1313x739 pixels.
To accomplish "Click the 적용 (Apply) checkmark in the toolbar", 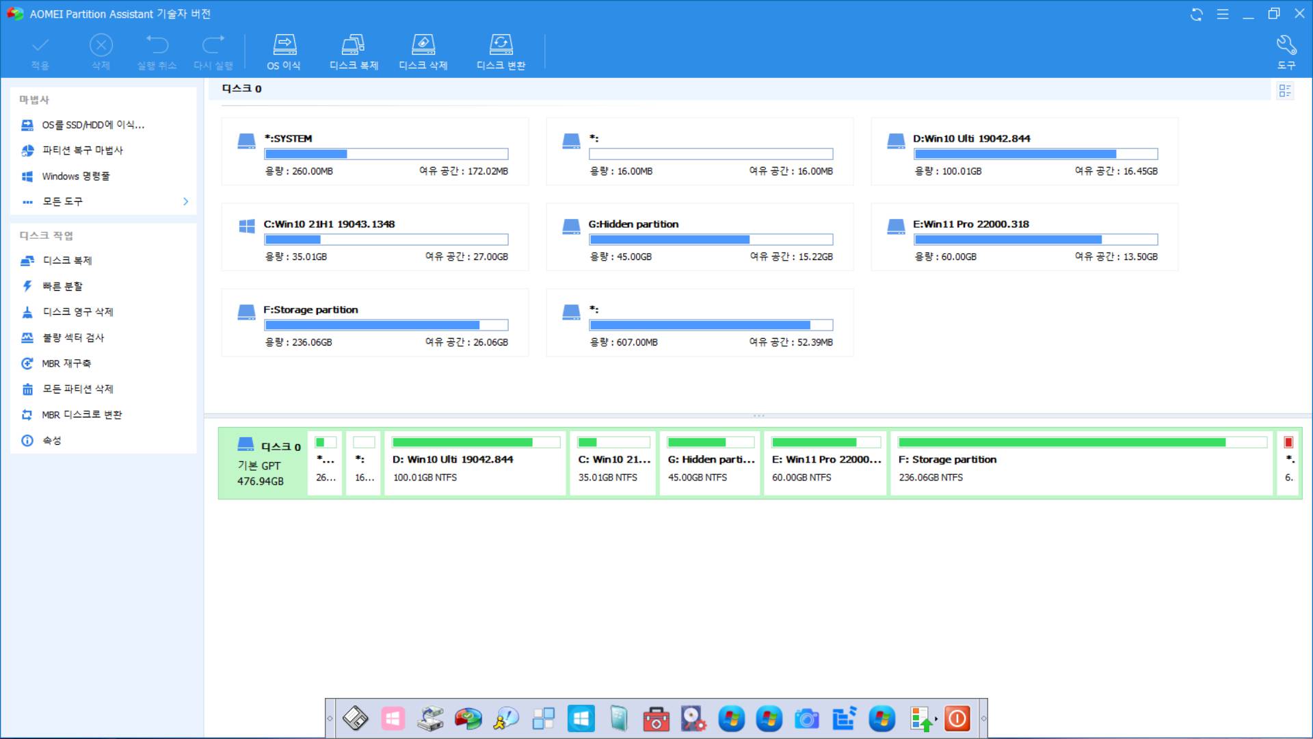I will click(40, 52).
